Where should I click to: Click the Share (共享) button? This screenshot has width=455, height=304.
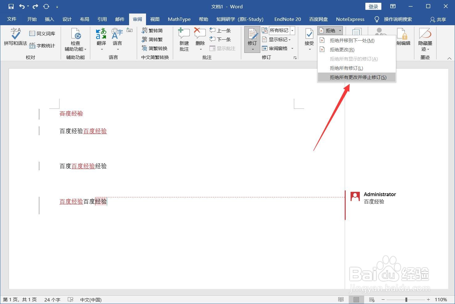tap(438, 19)
